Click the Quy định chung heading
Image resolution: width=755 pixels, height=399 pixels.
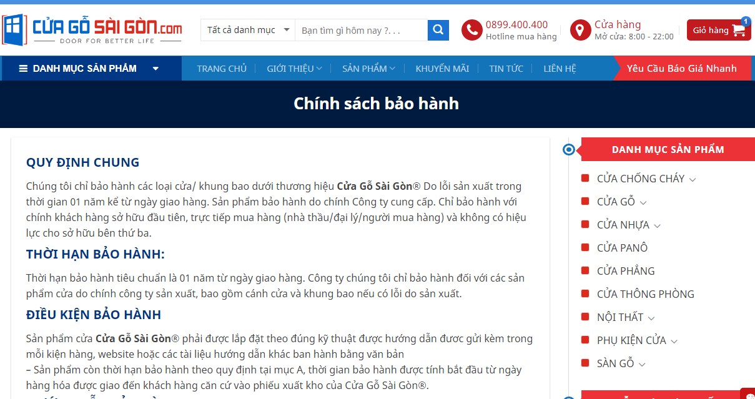point(83,162)
